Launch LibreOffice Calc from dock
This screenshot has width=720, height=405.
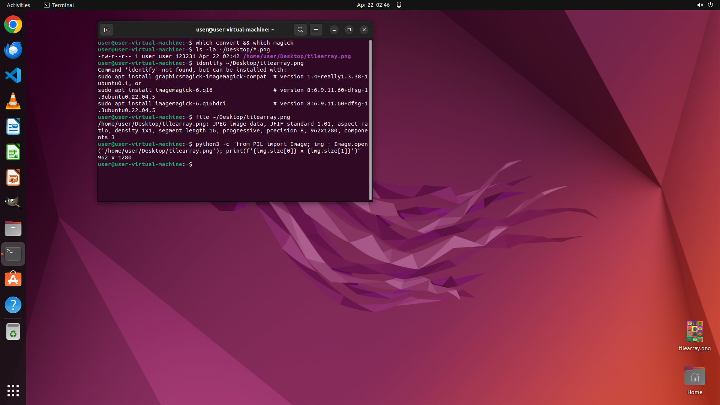pyautogui.click(x=13, y=152)
